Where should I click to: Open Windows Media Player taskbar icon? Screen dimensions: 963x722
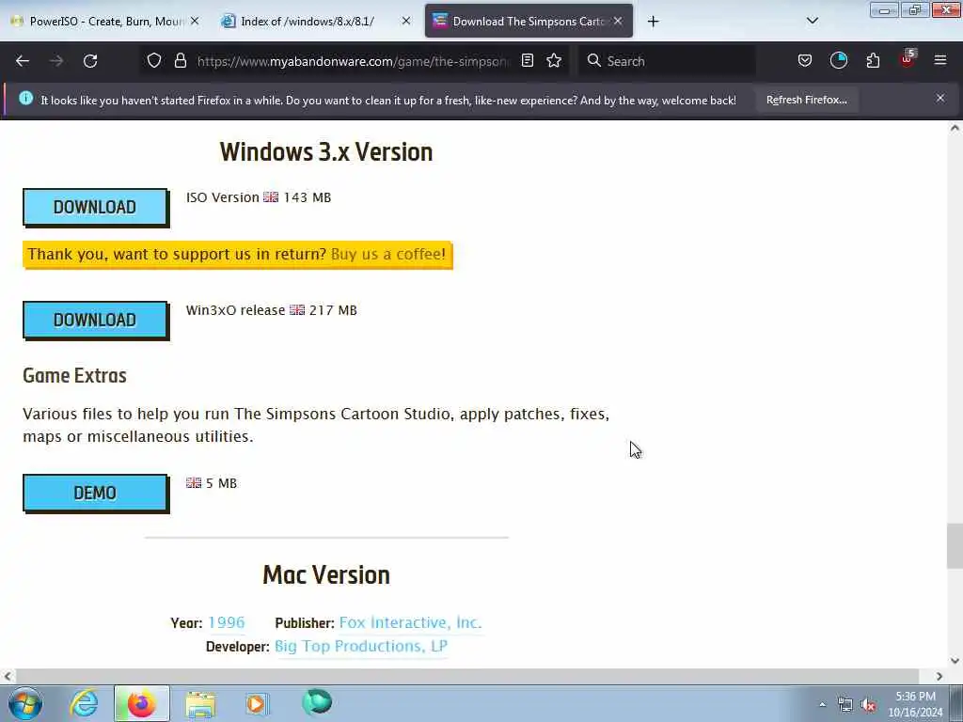pos(257,703)
